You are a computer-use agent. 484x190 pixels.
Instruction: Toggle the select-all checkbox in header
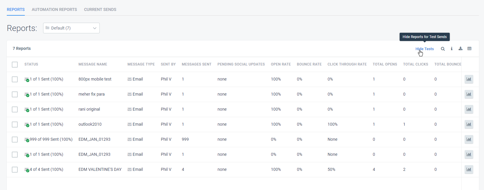pos(15,64)
